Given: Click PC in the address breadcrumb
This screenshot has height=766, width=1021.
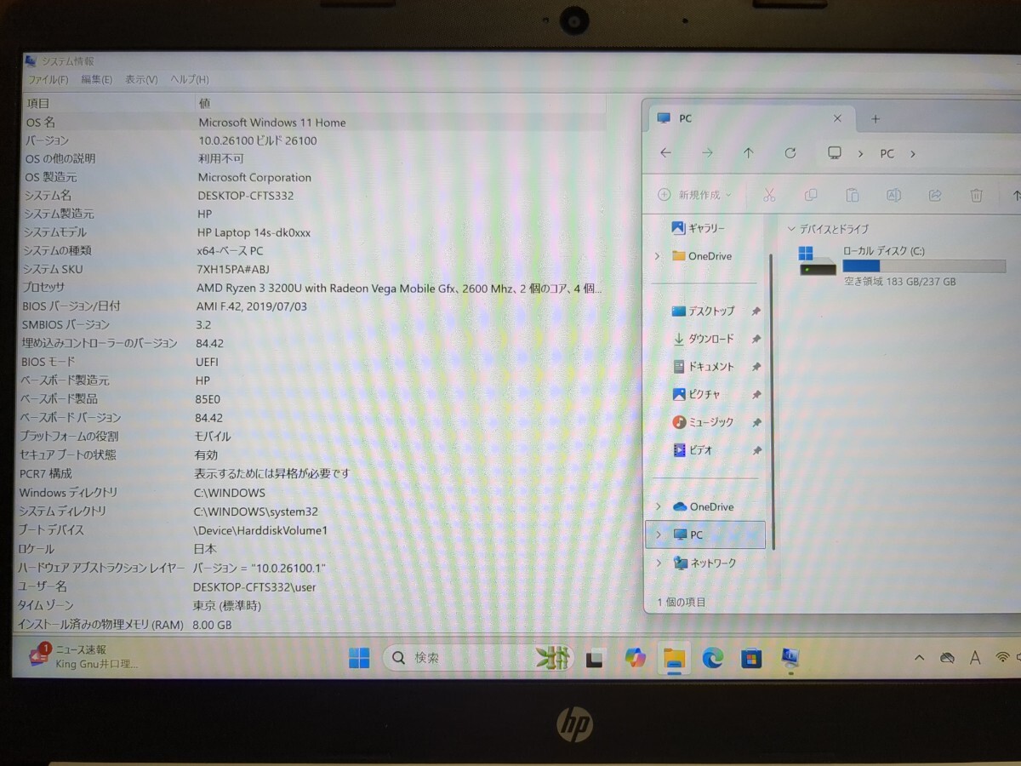Looking at the screenshot, I should point(887,154).
